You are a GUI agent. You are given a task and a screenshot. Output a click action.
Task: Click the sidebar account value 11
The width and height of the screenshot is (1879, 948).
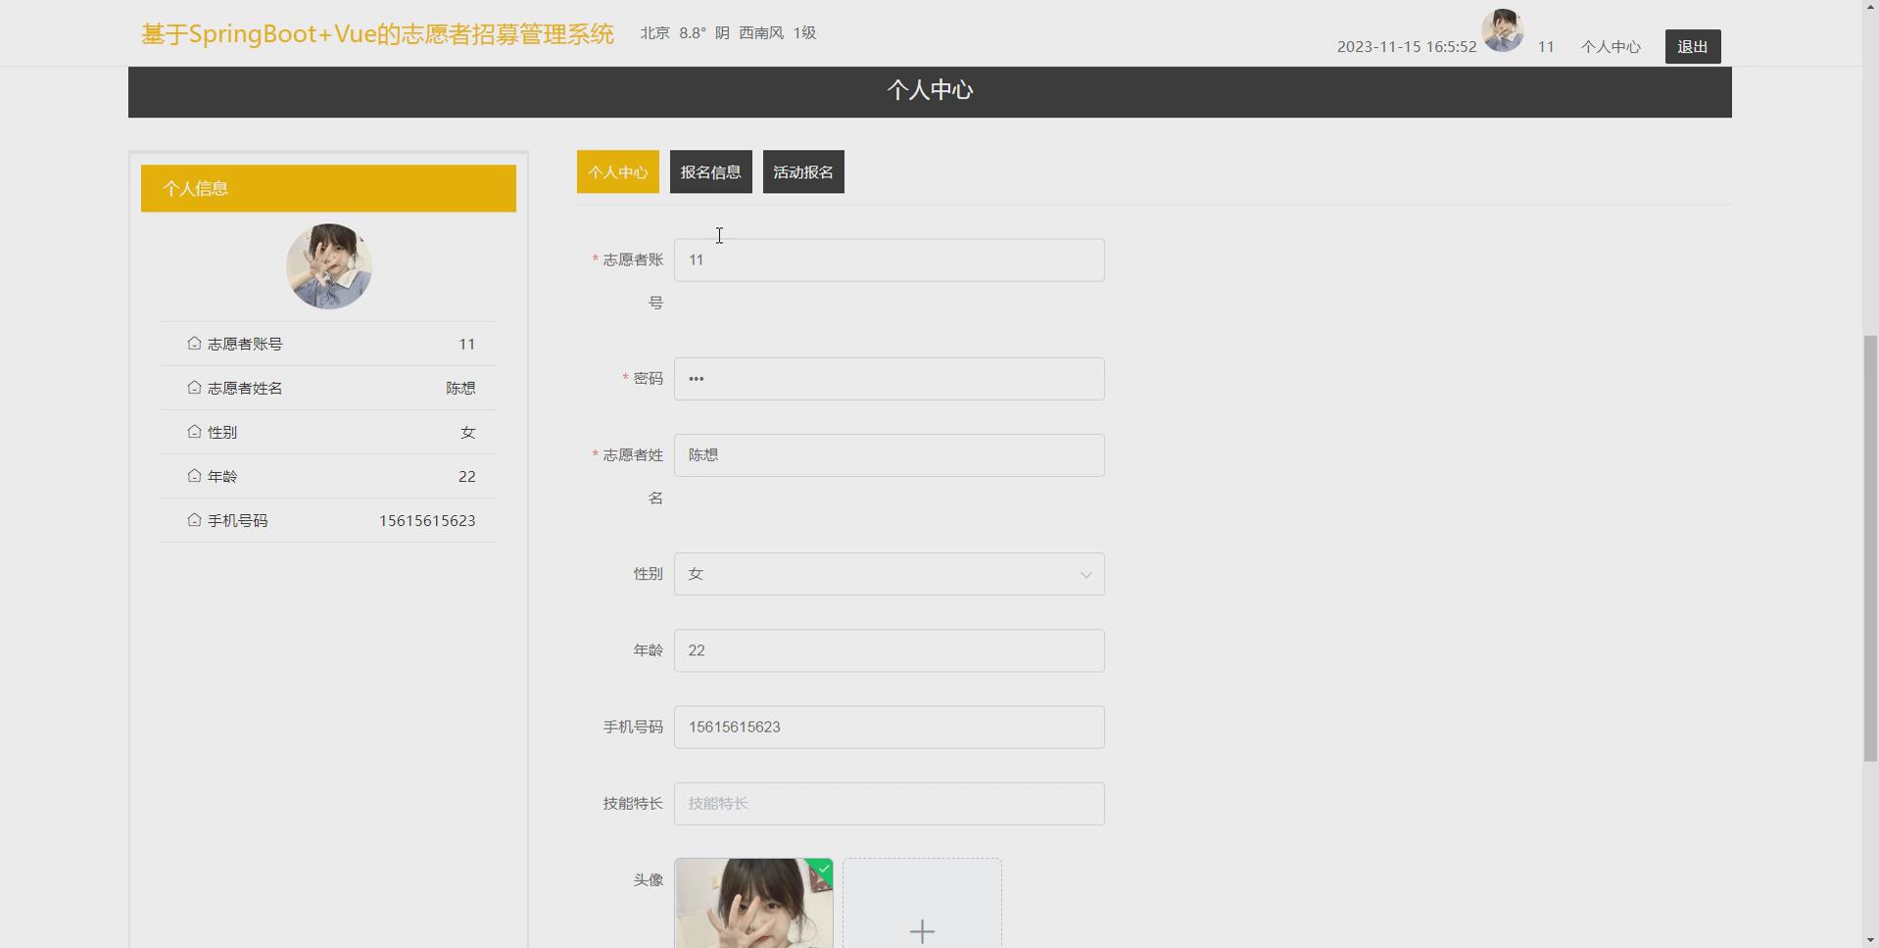coord(466,344)
